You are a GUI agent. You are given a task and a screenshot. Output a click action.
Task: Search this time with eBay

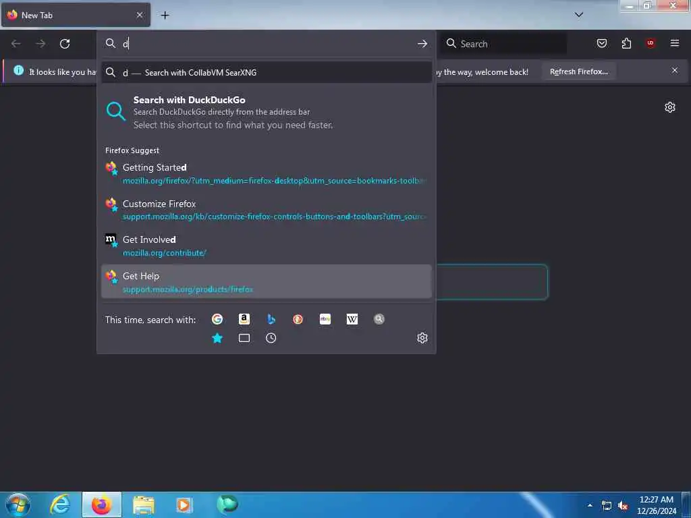click(325, 319)
